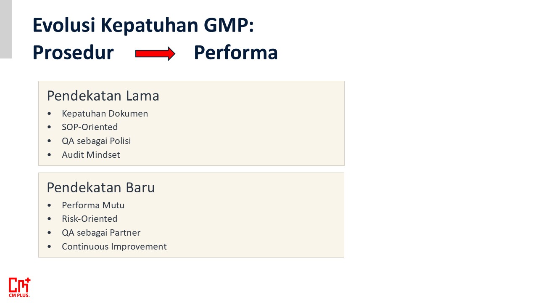Click the bullet dot beside "Audit Mindset"

50,155
